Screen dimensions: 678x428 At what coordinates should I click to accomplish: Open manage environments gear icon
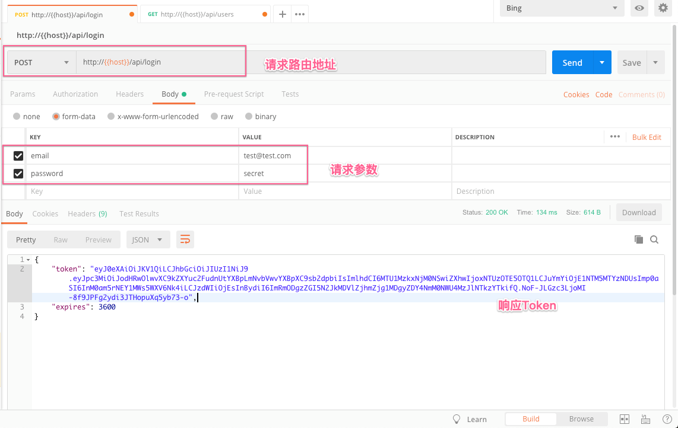click(663, 8)
